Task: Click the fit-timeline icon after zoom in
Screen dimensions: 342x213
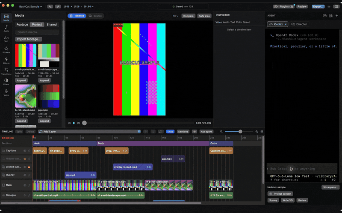Action: pyautogui.click(x=262, y=132)
